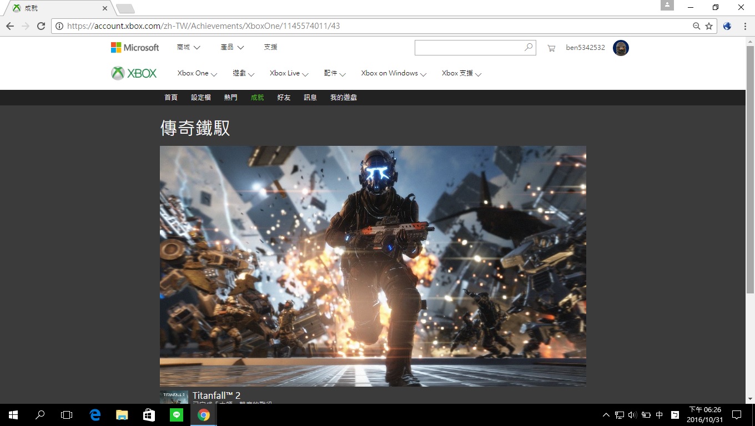Open the ben5342532 profile avatar
The height and width of the screenshot is (426, 755).
tap(621, 48)
